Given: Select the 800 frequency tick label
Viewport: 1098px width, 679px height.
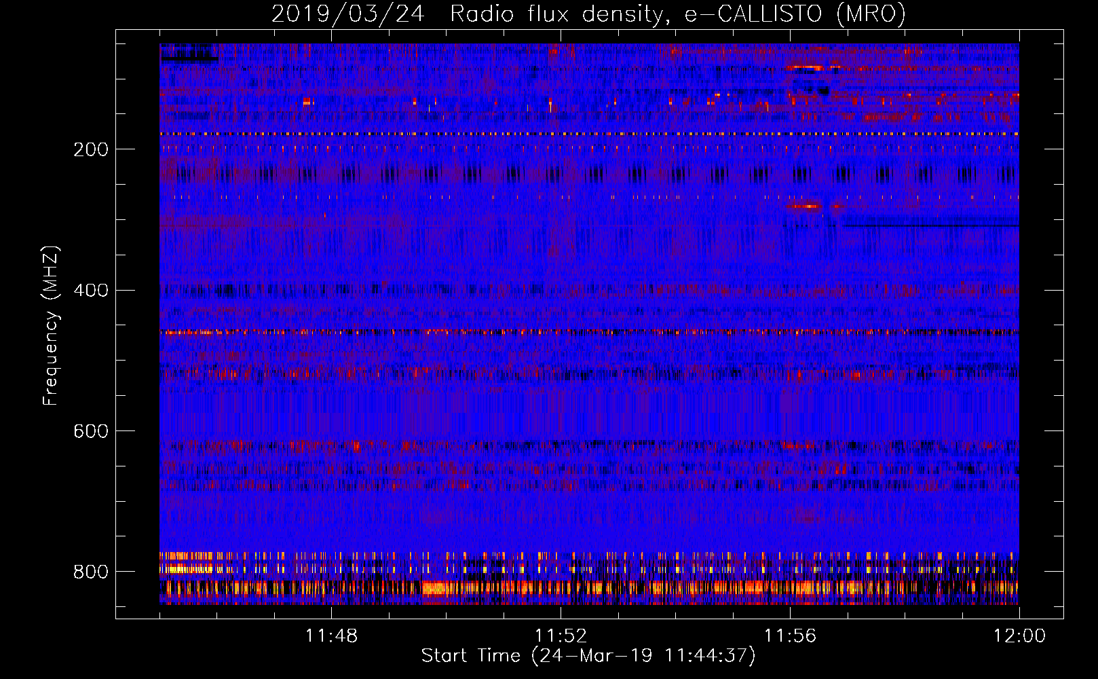Looking at the screenshot, I should coord(91,572).
